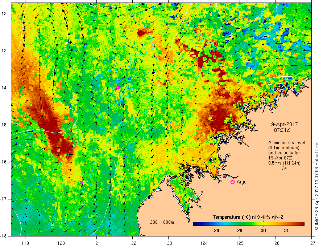
Task: Click colorbar tick label '31'
Action: (x=286, y=231)
